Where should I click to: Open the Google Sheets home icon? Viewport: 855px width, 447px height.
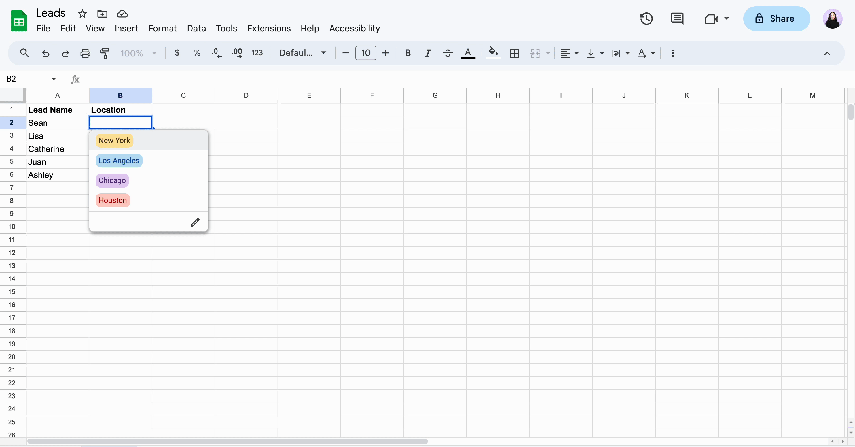(x=19, y=21)
